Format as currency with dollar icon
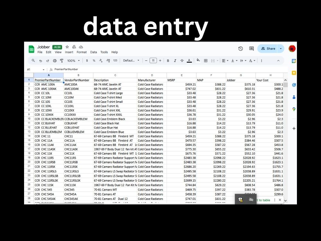The width and height of the screenshot is (321, 241). point(87,61)
